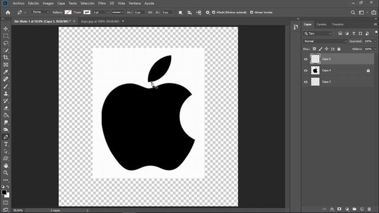Select the Move tool
This screenshot has width=379, height=213.
pyautogui.click(x=6, y=29)
